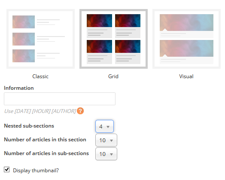Viewport: 225px width, 180px height.
Task: Select the Grid layout thumbnail
Action: point(113,39)
